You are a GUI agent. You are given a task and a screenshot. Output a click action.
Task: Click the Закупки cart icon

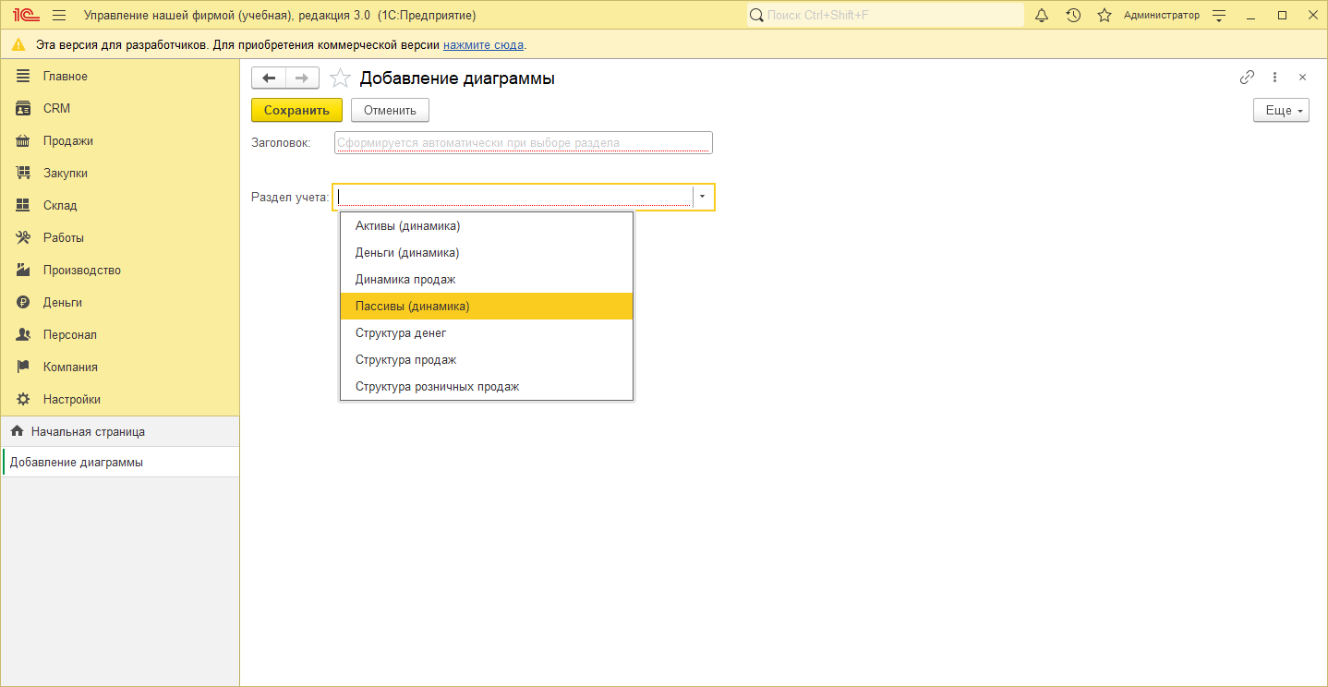pyautogui.click(x=23, y=173)
